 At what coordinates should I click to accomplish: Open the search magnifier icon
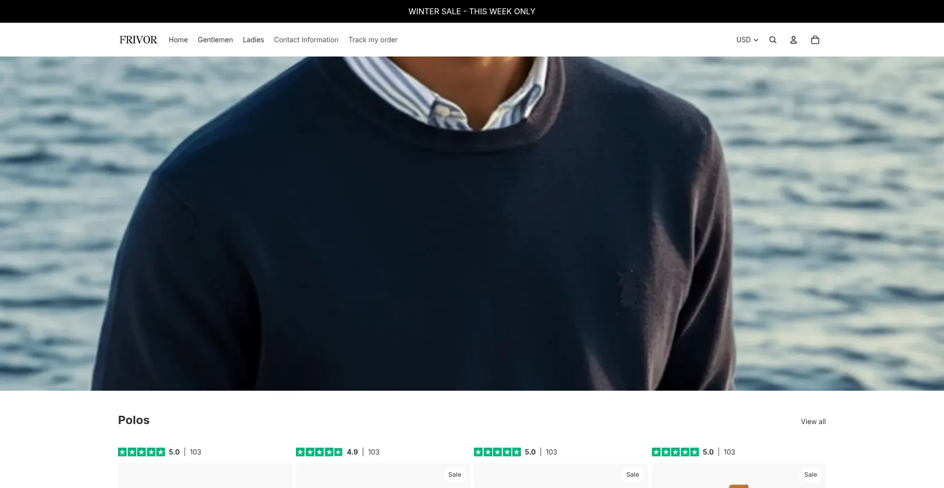pos(772,40)
